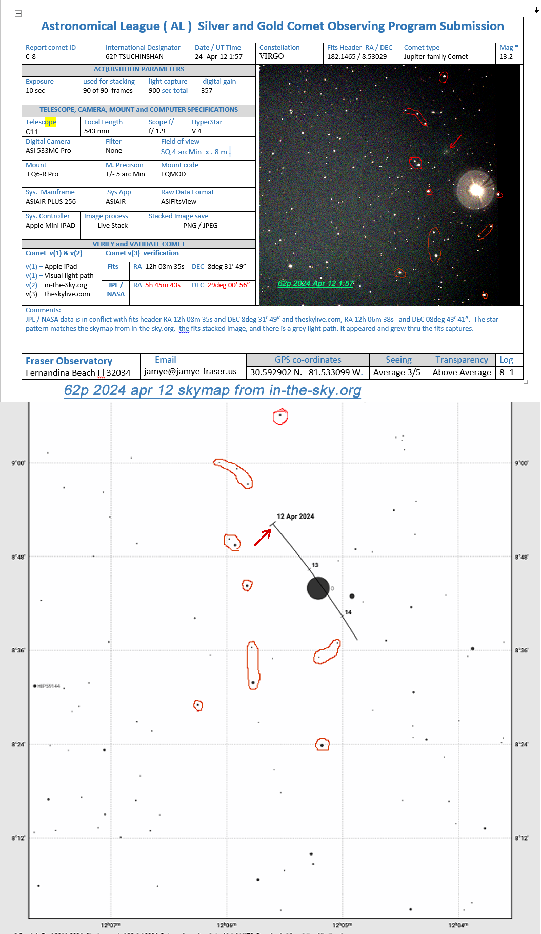The width and height of the screenshot is (541, 934).
Task: Click the HIP59144 star label
Action: pos(49,686)
